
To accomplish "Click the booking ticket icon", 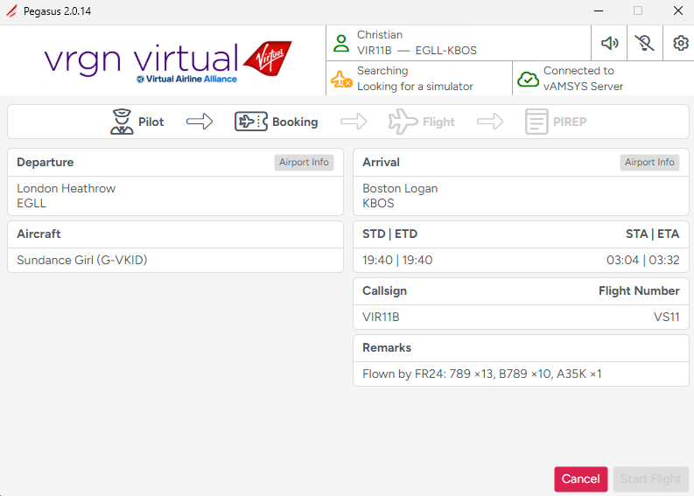I will (x=251, y=122).
